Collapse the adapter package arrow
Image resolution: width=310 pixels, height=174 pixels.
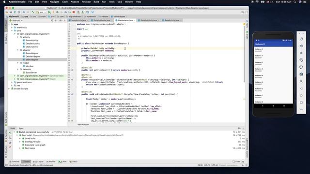pyautogui.click(x=18, y=50)
